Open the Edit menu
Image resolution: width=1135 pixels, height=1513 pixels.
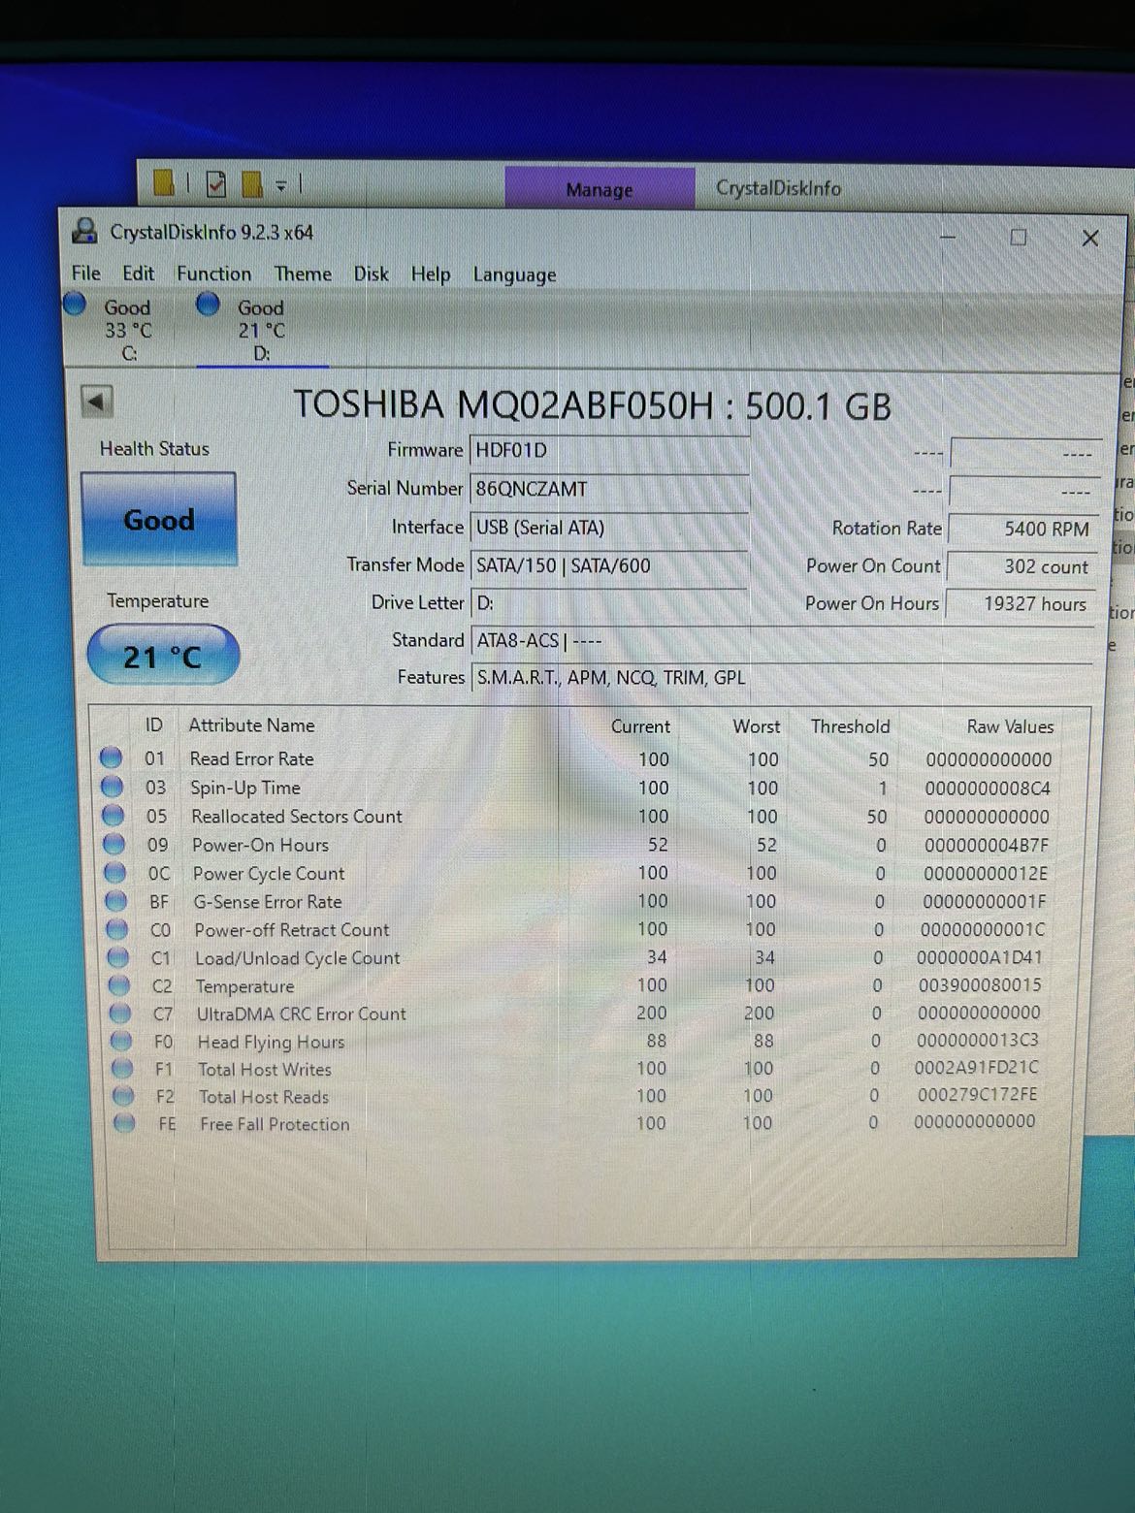(138, 274)
